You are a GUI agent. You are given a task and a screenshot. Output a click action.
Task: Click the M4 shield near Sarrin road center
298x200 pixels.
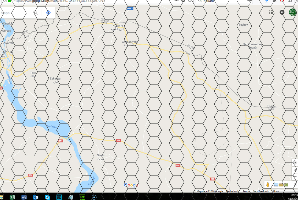tap(118, 140)
